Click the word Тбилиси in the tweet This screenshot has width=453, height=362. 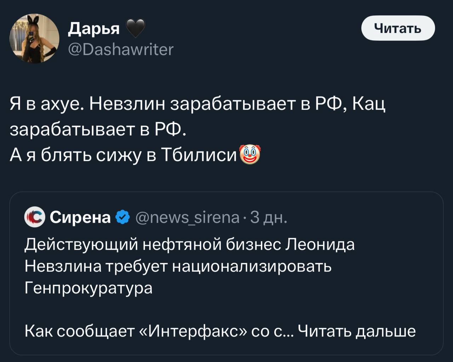(x=199, y=155)
